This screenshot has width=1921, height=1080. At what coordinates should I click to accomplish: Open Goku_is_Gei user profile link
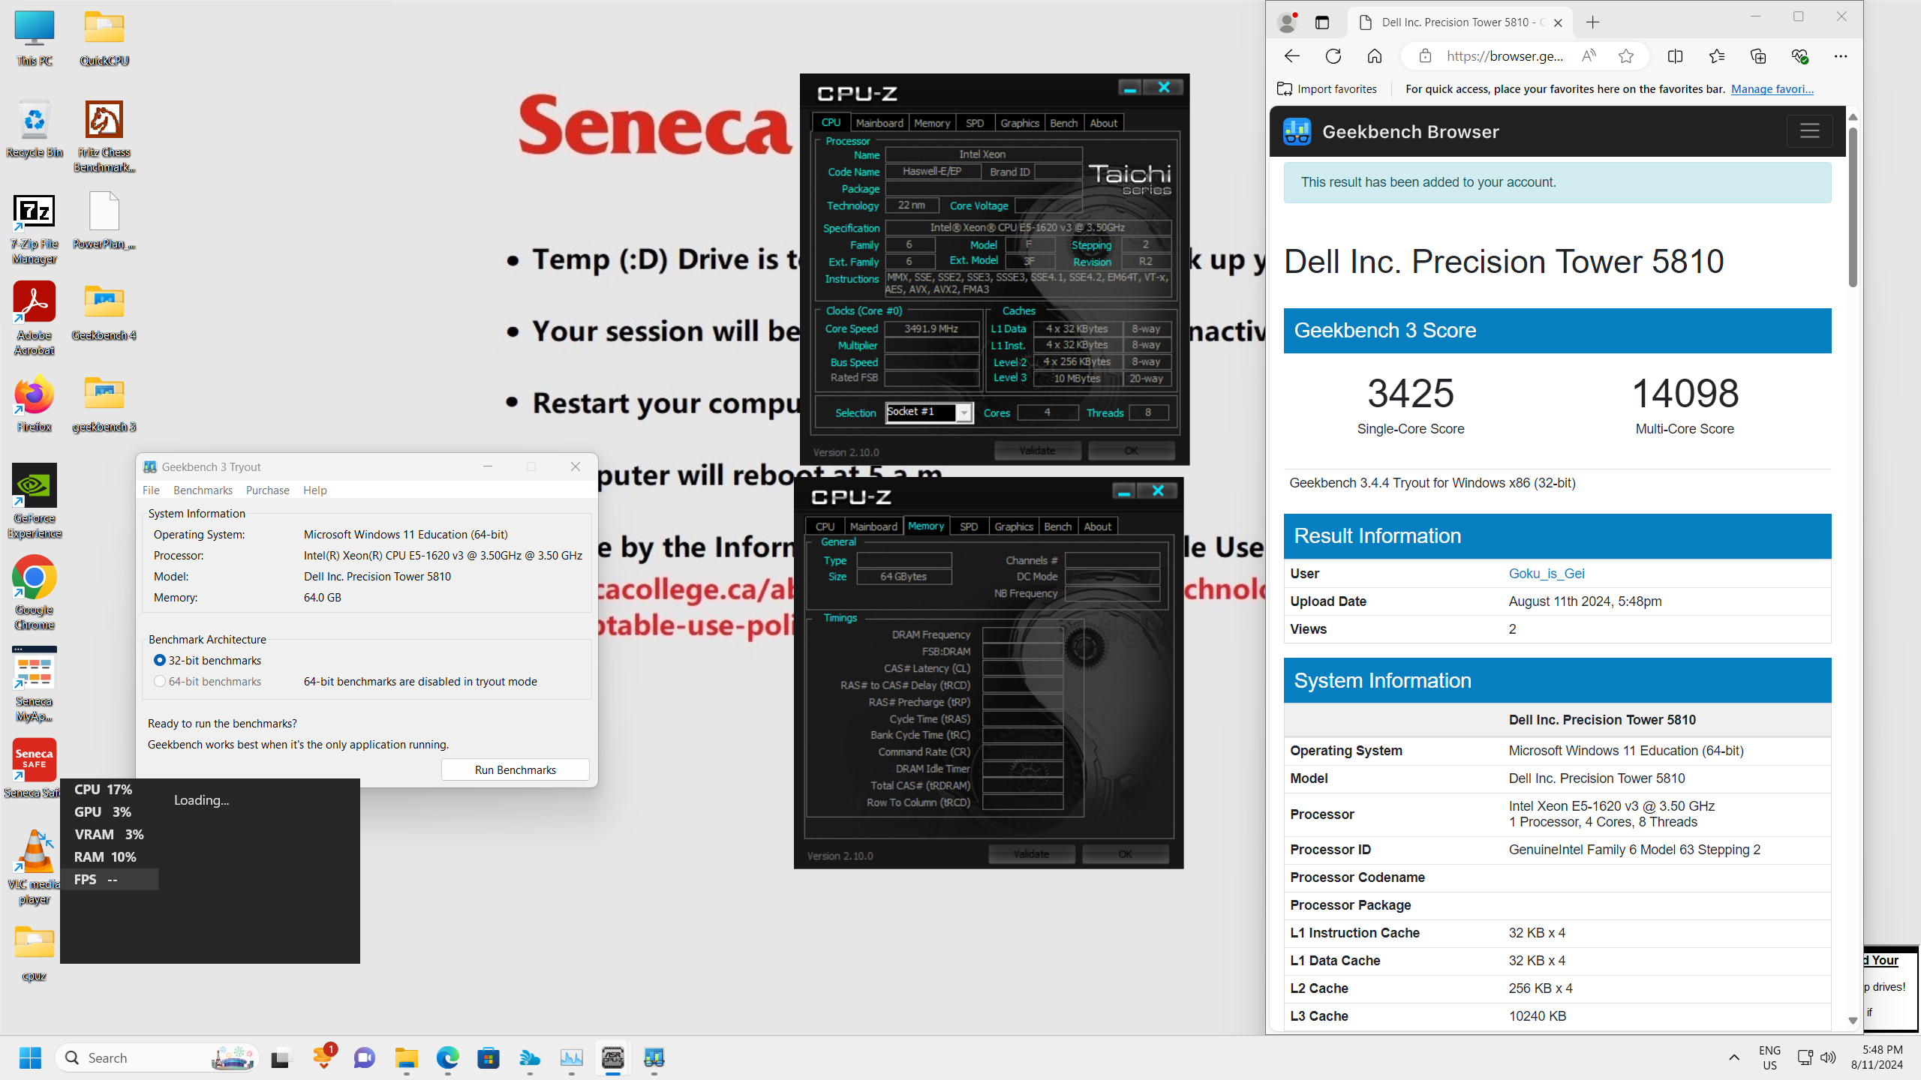pos(1547,574)
